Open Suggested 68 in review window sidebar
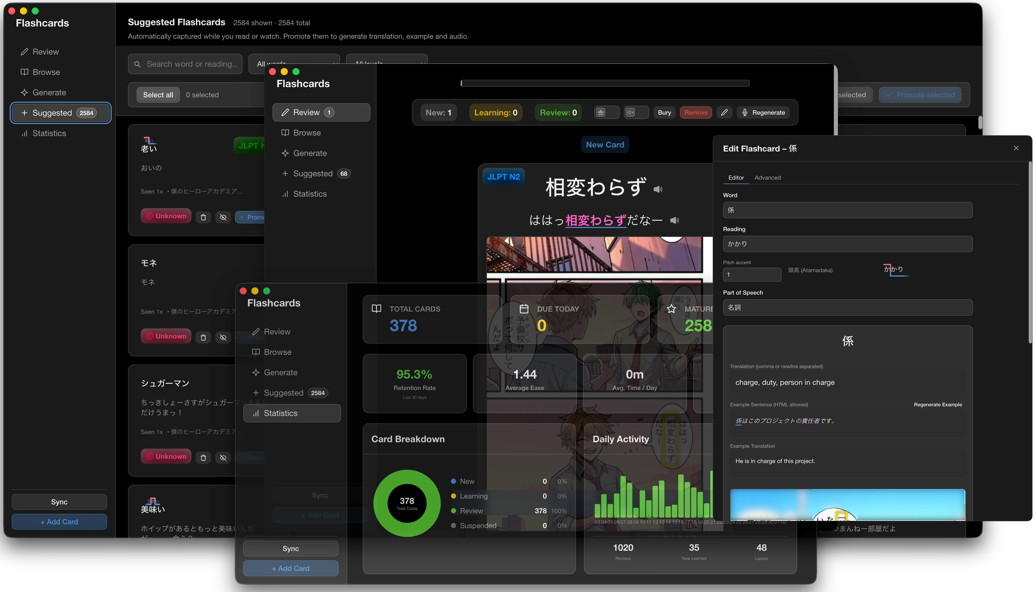 click(321, 174)
